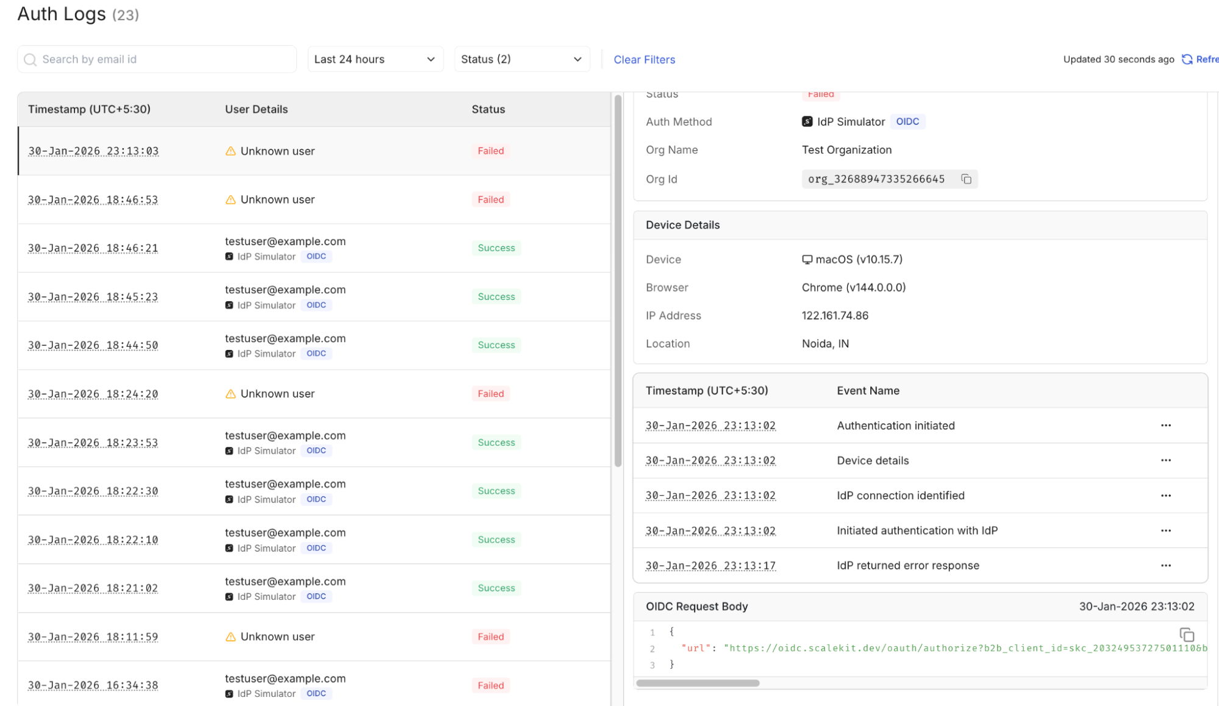1219x706 pixels.
Task: Expand the Status (2) filter dropdown
Action: (x=521, y=59)
